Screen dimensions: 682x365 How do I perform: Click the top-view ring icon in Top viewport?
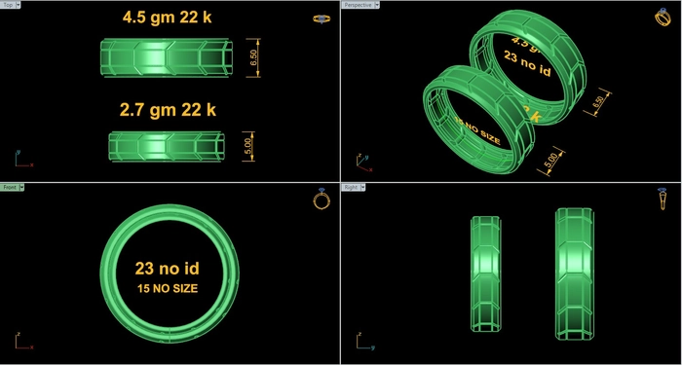(322, 18)
